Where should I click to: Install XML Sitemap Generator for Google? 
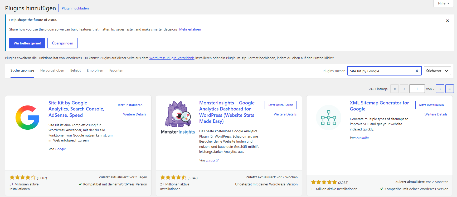pyautogui.click(x=431, y=105)
